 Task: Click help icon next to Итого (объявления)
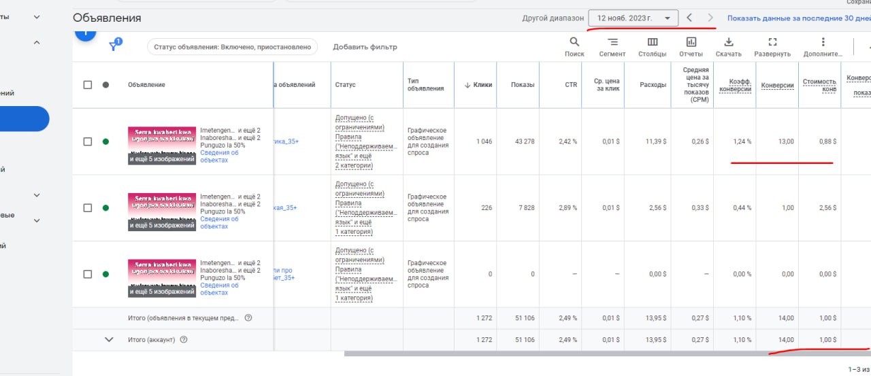[x=248, y=318]
